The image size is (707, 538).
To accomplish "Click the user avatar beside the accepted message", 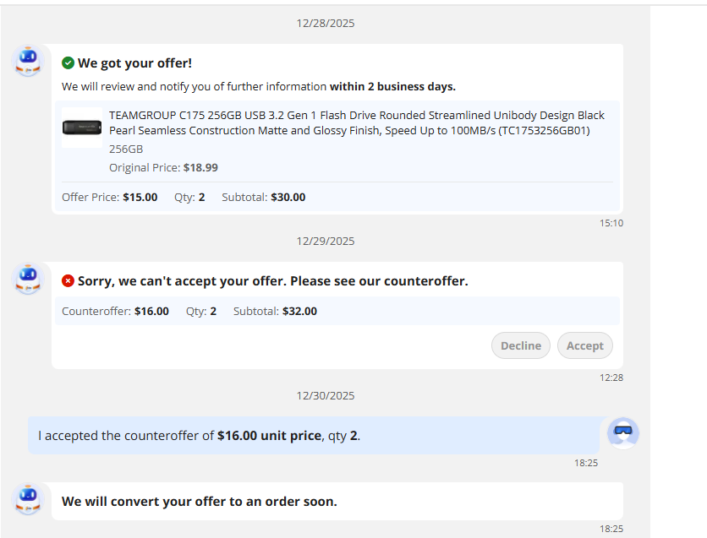I will [x=623, y=432].
